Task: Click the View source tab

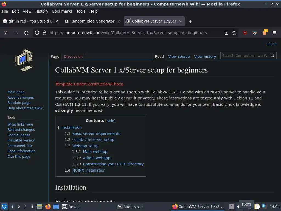Action: (x=179, y=57)
